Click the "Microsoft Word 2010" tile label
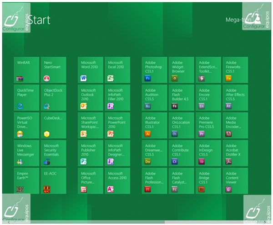Viewport: 273px width, 225px height. (x=89, y=65)
